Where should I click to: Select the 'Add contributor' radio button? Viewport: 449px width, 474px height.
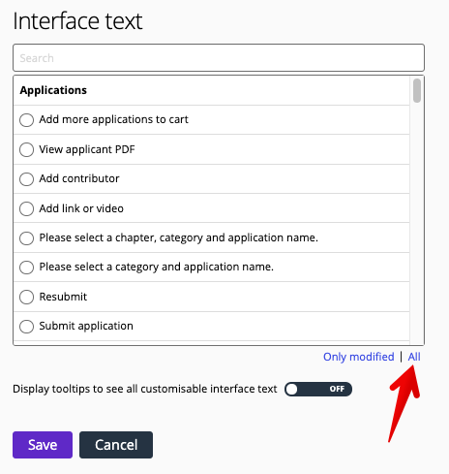pos(26,179)
